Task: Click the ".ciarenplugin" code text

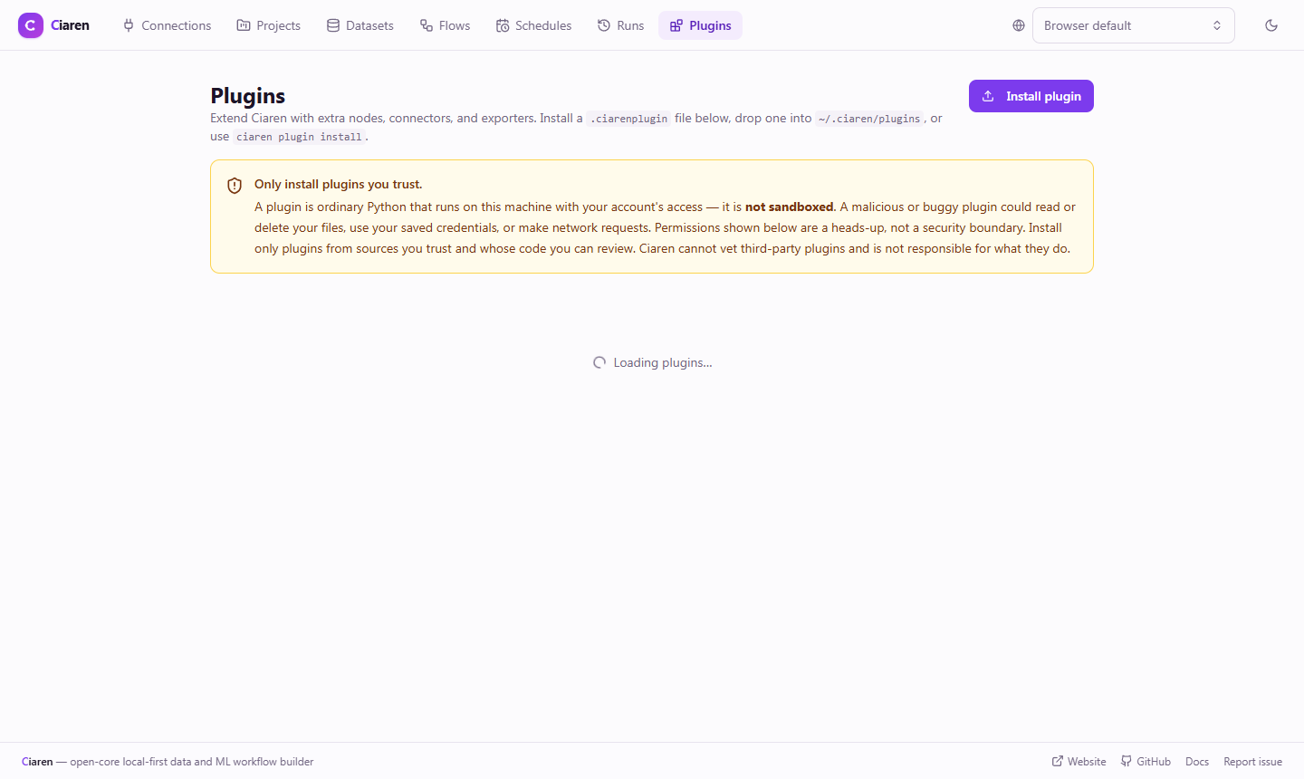Action: (628, 119)
